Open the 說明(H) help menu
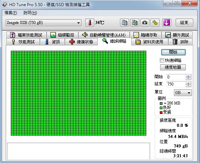200x163 pixels. coord(30,13)
